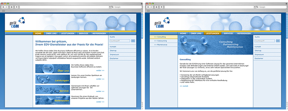The width and height of the screenshot is (288, 111).
Task: Submit search with >> button in left window
Action: click(x=133, y=41)
